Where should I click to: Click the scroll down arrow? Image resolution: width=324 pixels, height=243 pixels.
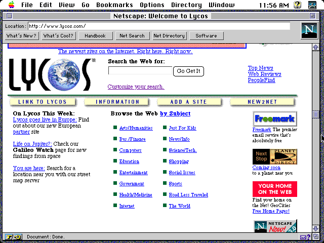click(316, 229)
